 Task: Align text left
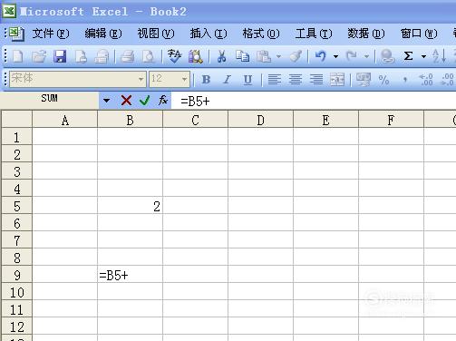pyautogui.click(x=275, y=80)
